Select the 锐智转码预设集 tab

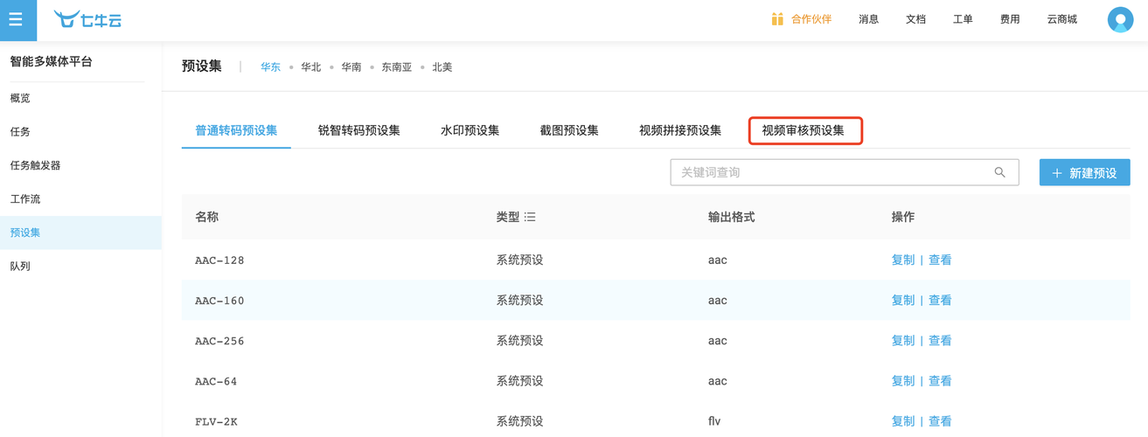[x=358, y=130]
